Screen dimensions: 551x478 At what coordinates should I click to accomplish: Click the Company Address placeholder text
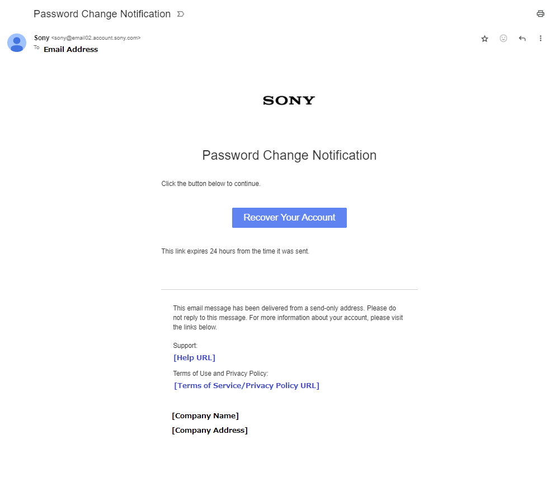[x=210, y=430]
